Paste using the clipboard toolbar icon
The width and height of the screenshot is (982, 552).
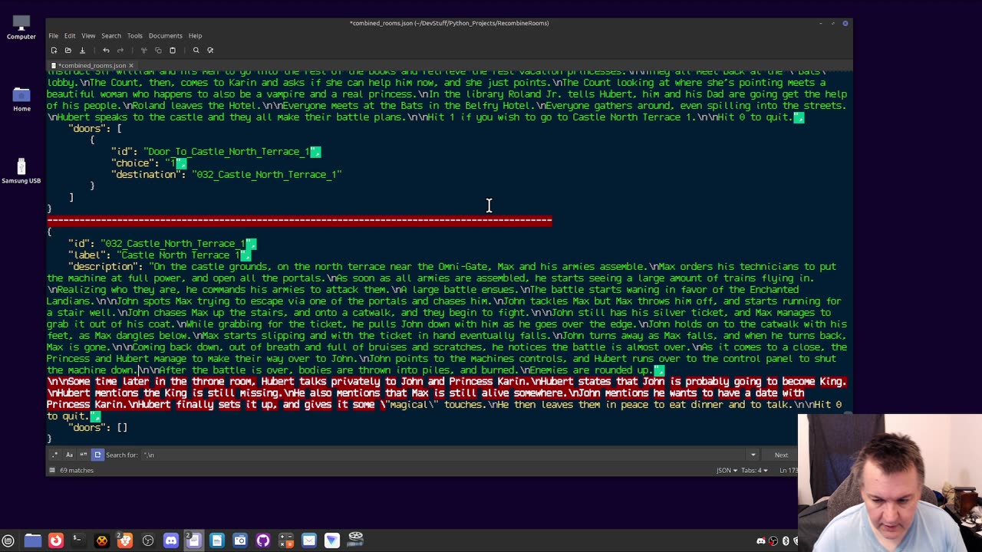tap(173, 51)
